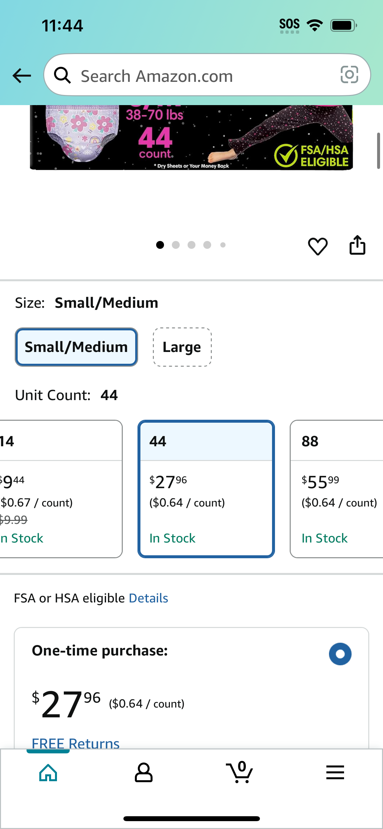Choose the 88 unit count option
Viewport: 383px width, 829px height.
[337, 489]
